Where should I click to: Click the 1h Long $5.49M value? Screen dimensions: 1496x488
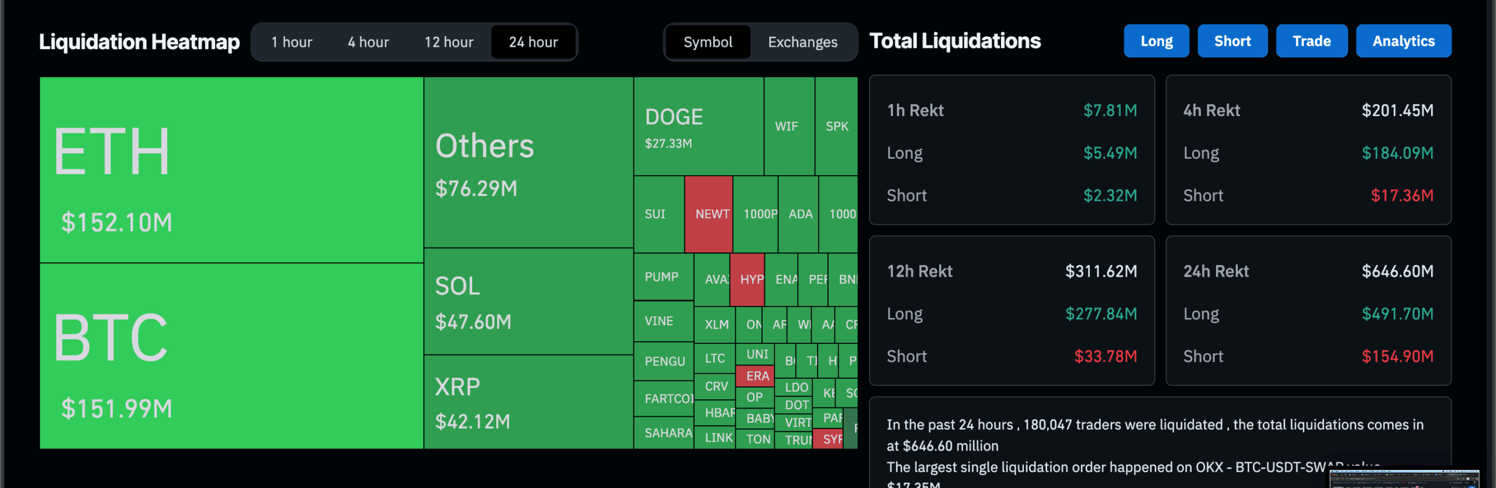point(1110,153)
